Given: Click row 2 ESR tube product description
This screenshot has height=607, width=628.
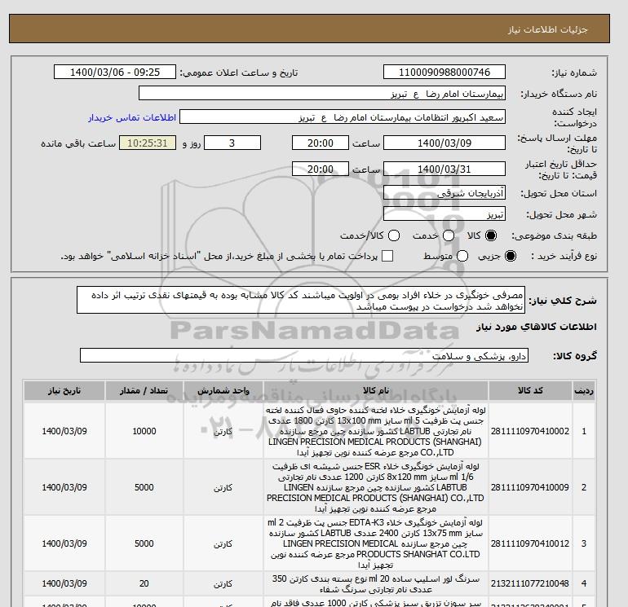Looking at the screenshot, I should coord(376,487).
